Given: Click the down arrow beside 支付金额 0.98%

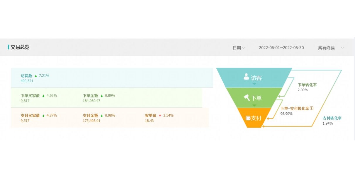Looking at the screenshot, I should tap(102, 116).
